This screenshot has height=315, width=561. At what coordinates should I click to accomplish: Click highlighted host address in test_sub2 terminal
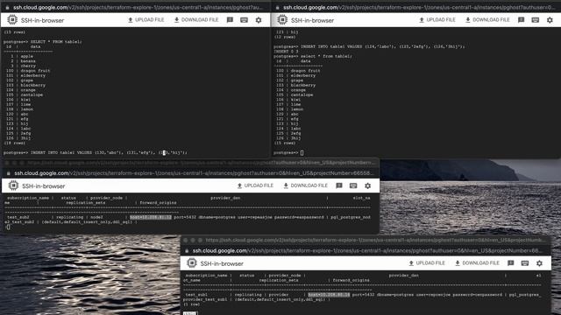click(150, 218)
